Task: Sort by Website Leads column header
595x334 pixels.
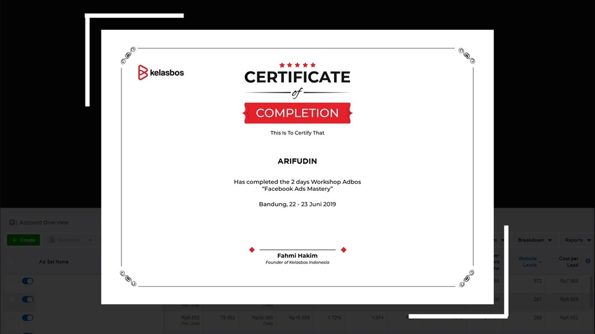Action: [x=529, y=262]
